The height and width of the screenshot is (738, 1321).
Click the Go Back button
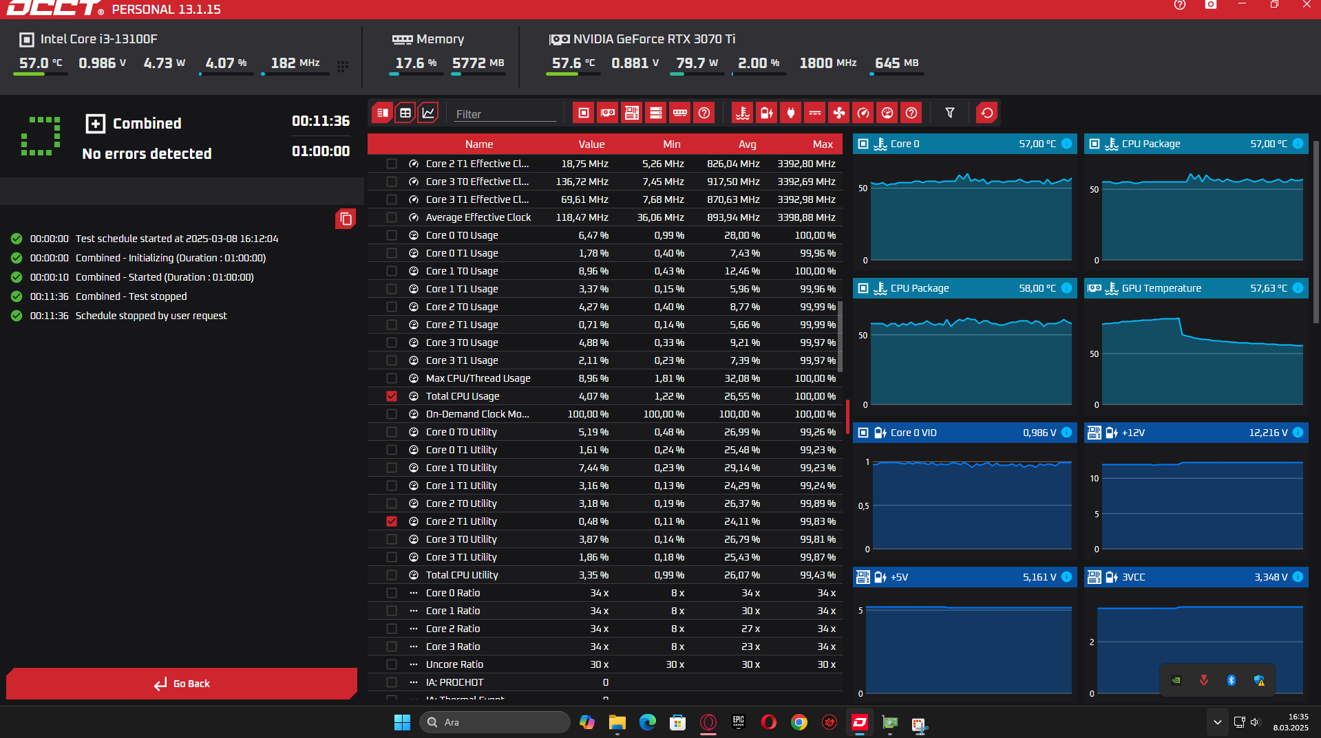(182, 684)
